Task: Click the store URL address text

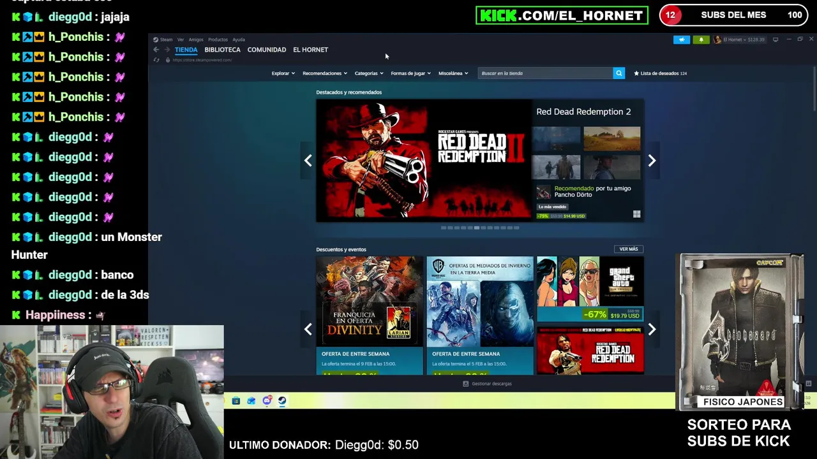Action: point(202,60)
